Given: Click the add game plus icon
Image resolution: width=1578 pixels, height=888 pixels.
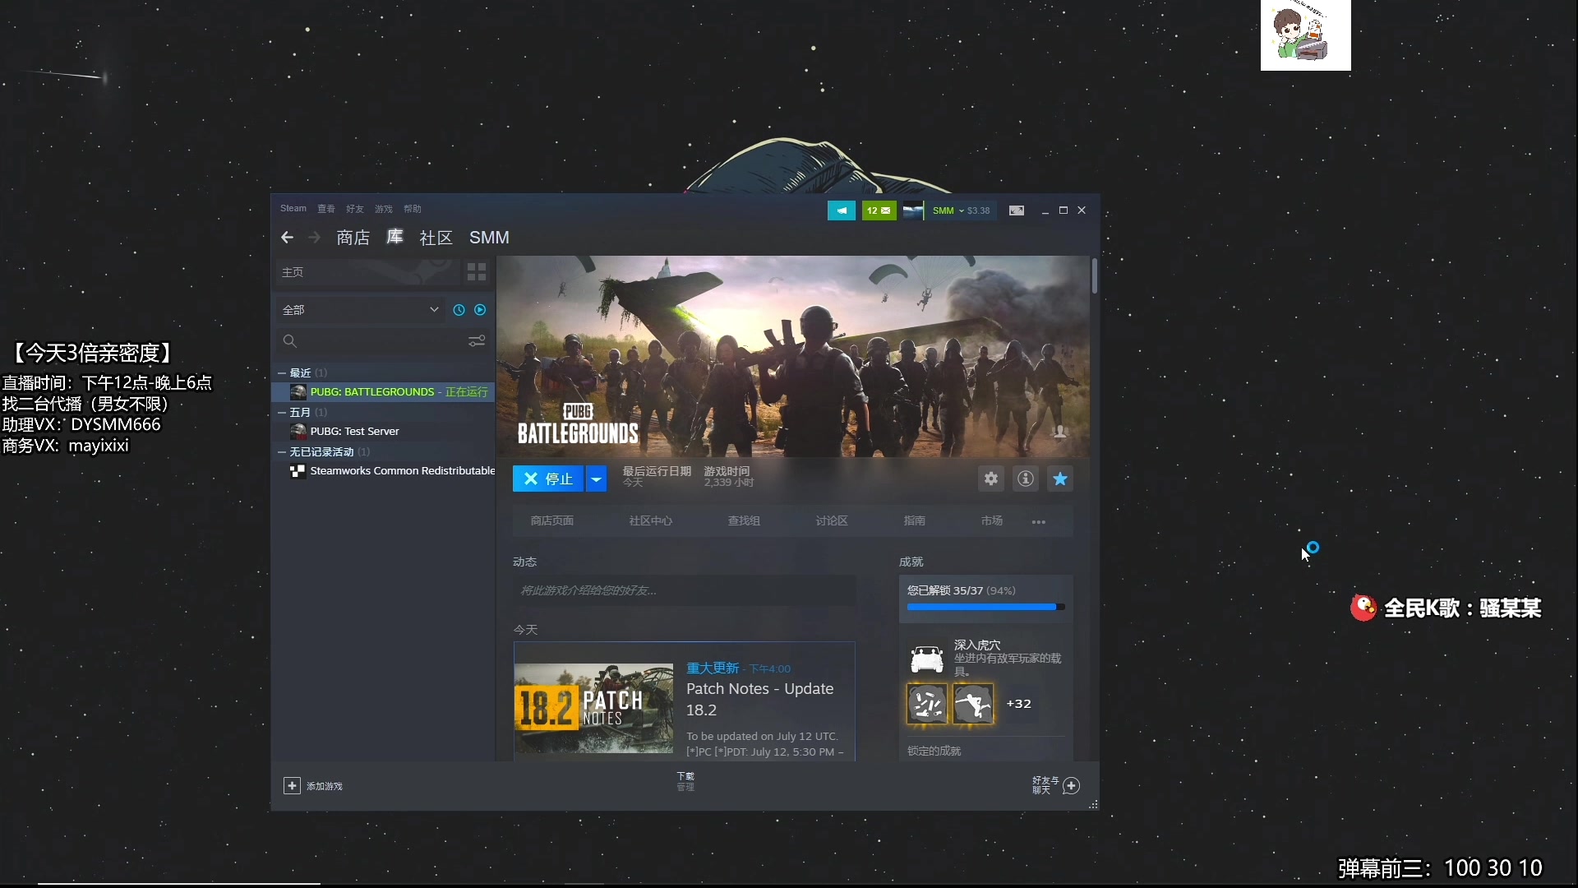Looking at the screenshot, I should (292, 786).
